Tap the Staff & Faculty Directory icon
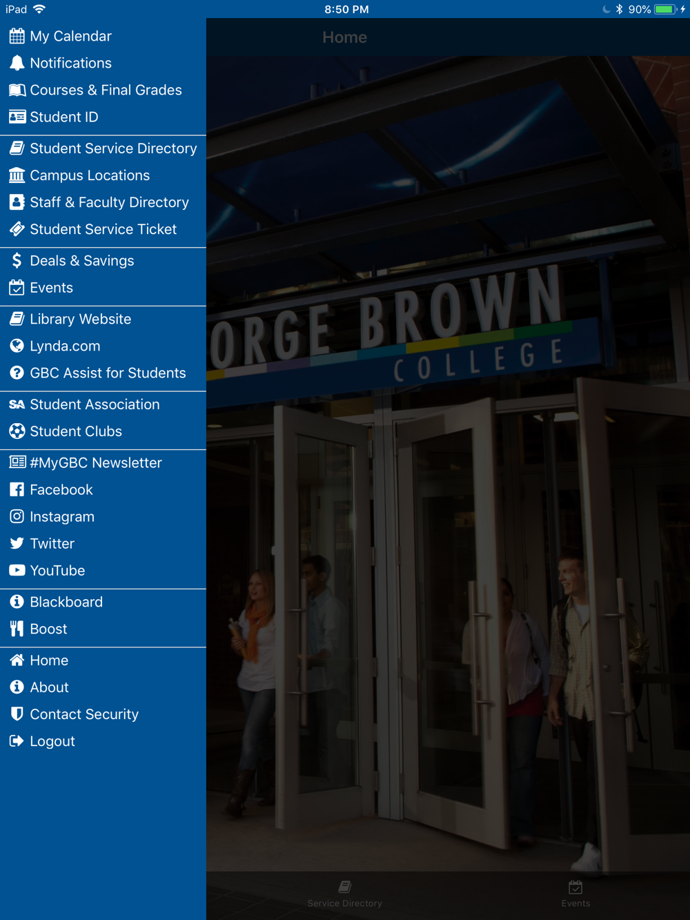Screen dimensions: 690x920 click(17, 202)
